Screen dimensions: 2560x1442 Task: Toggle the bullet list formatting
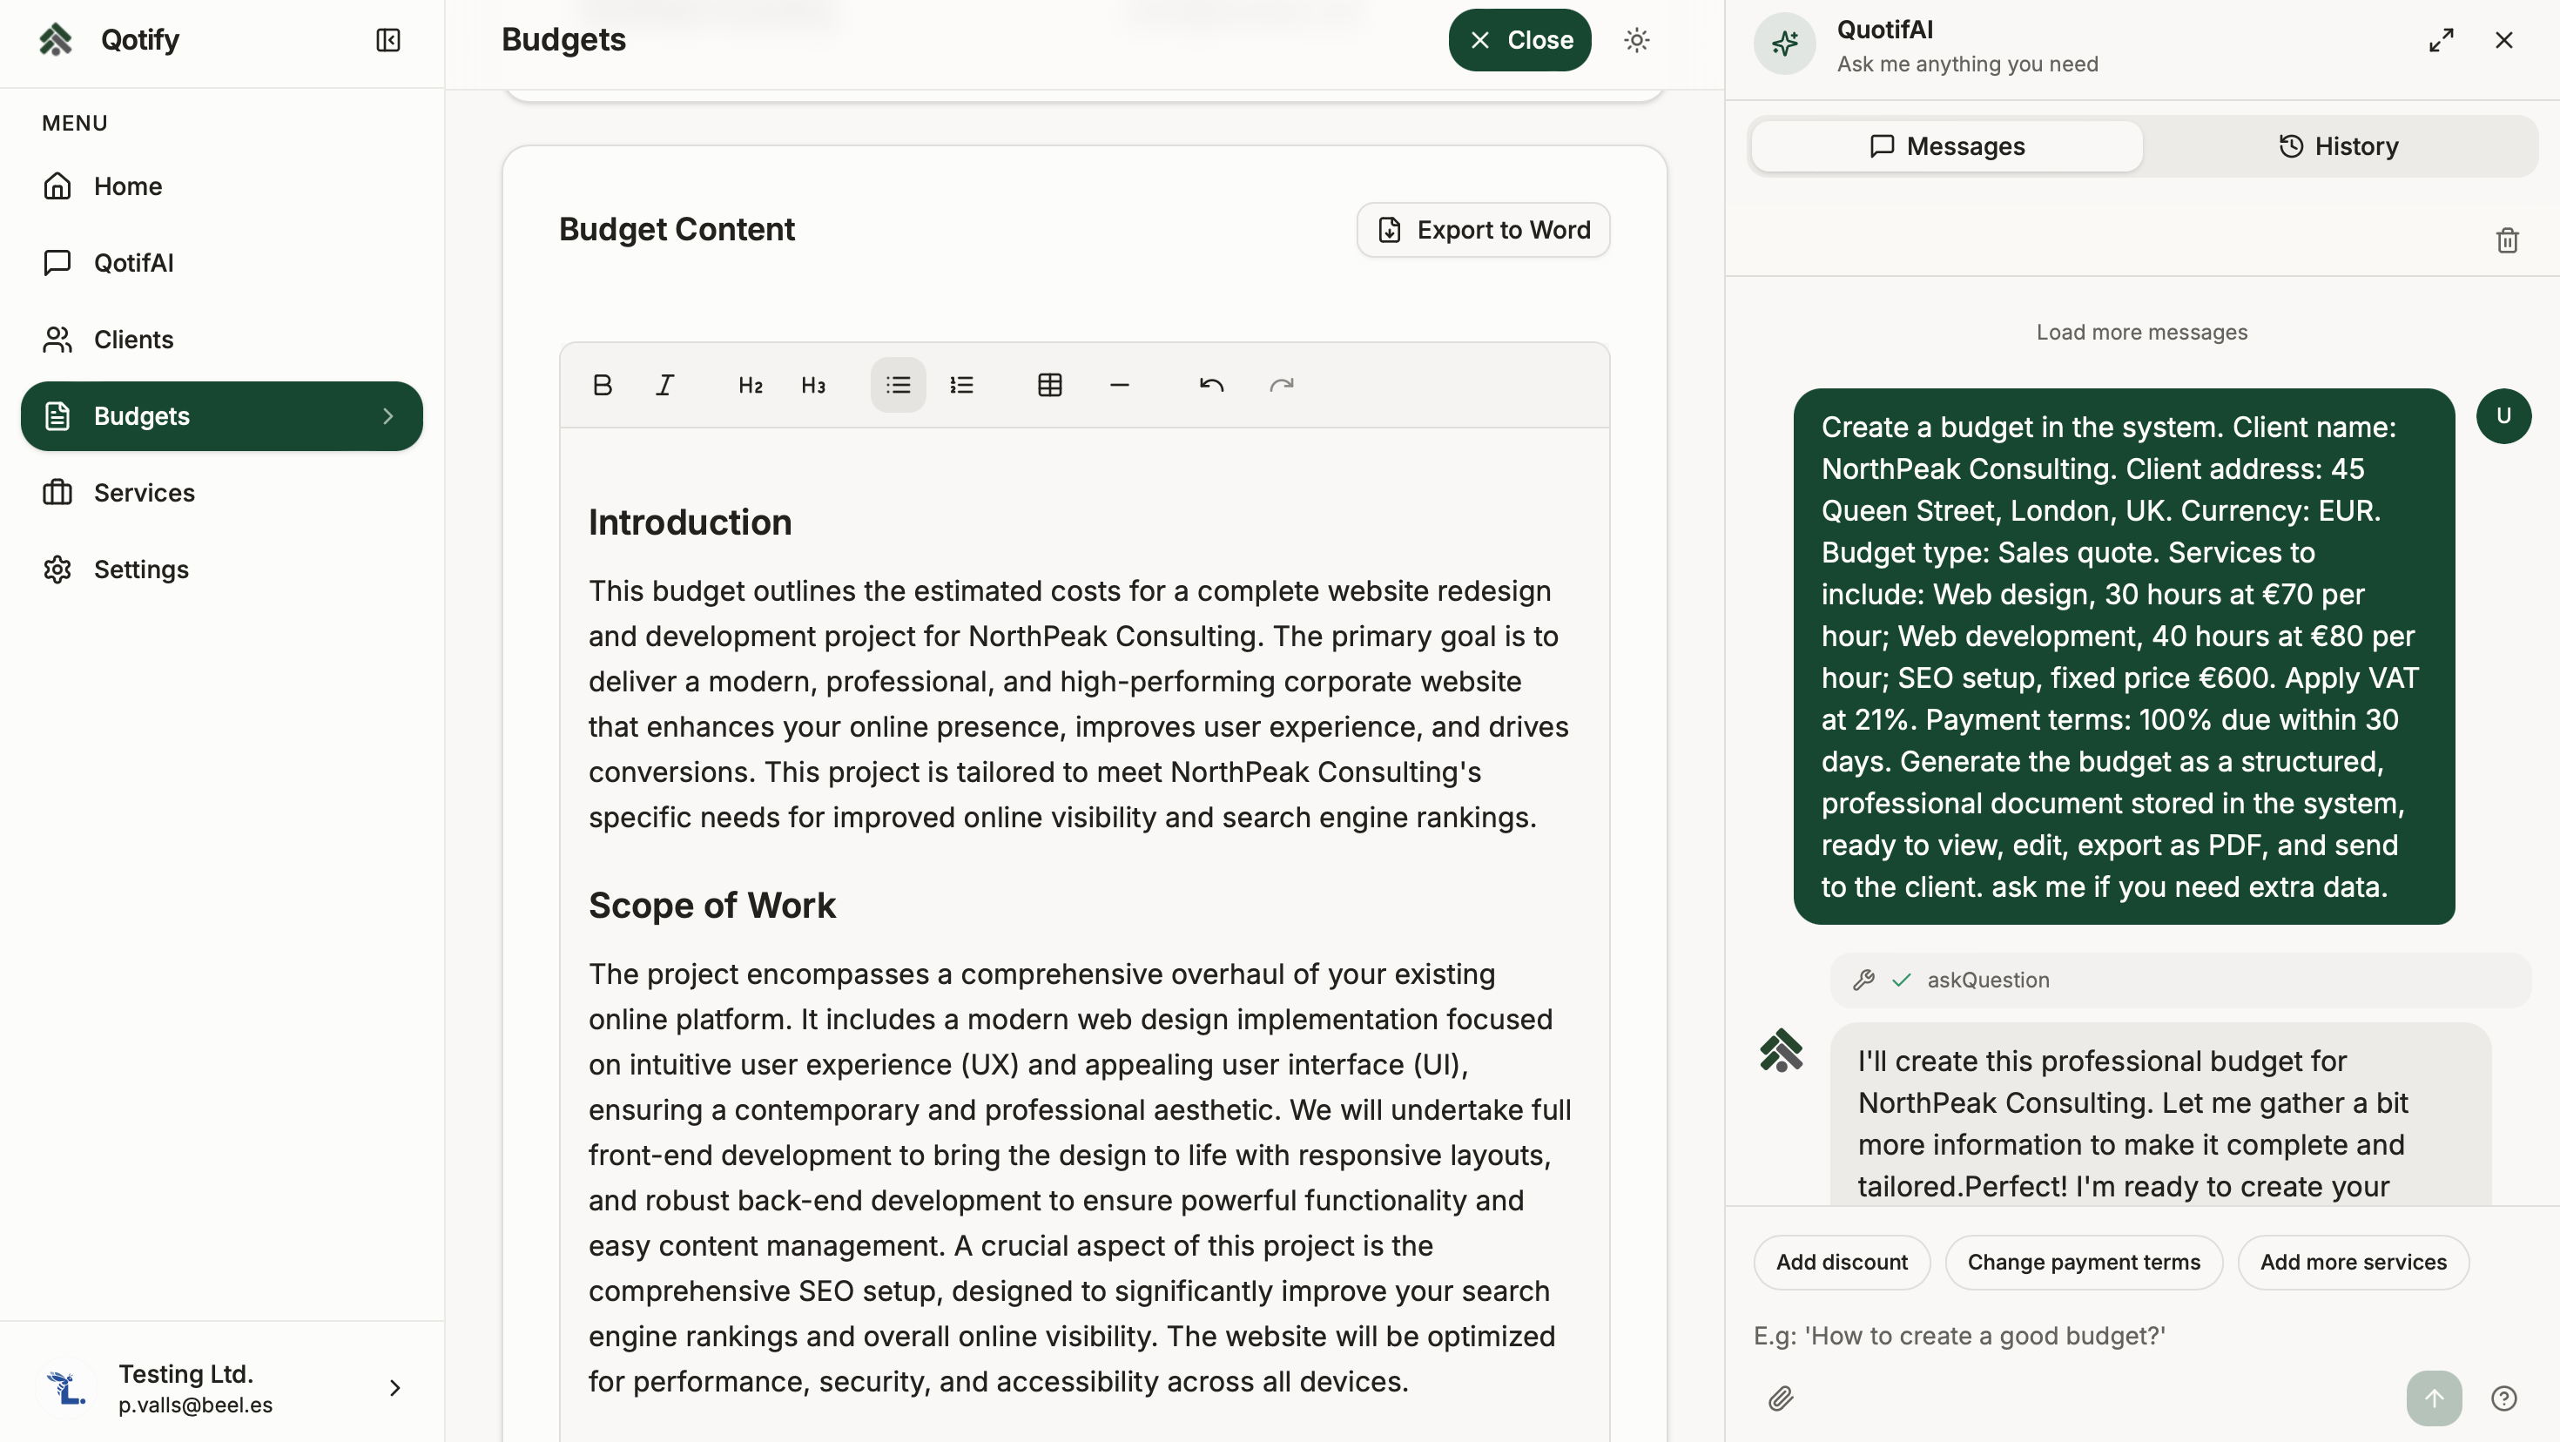click(898, 385)
